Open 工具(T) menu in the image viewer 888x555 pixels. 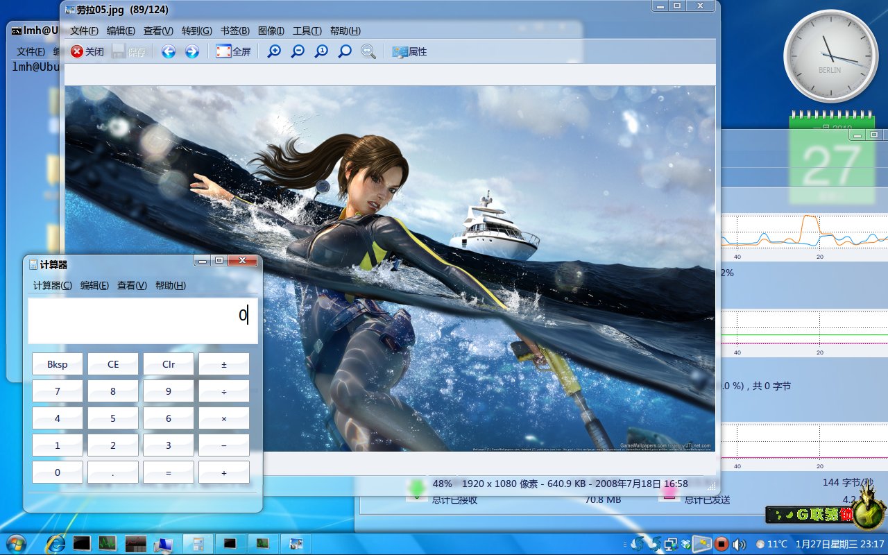[307, 31]
